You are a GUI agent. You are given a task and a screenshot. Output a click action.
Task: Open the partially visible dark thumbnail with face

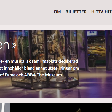click(x=106, y=107)
